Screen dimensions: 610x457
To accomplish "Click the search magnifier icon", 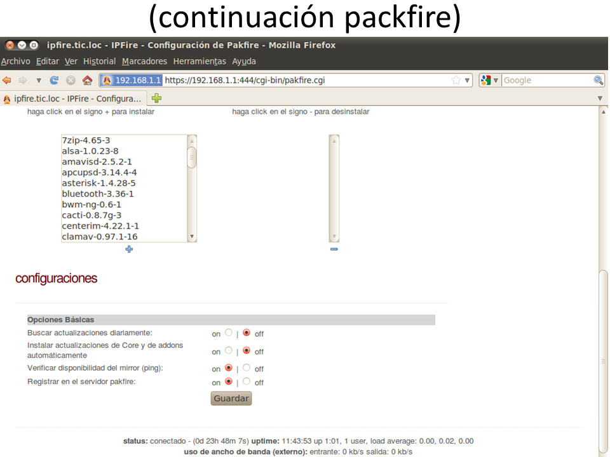I will (x=598, y=81).
